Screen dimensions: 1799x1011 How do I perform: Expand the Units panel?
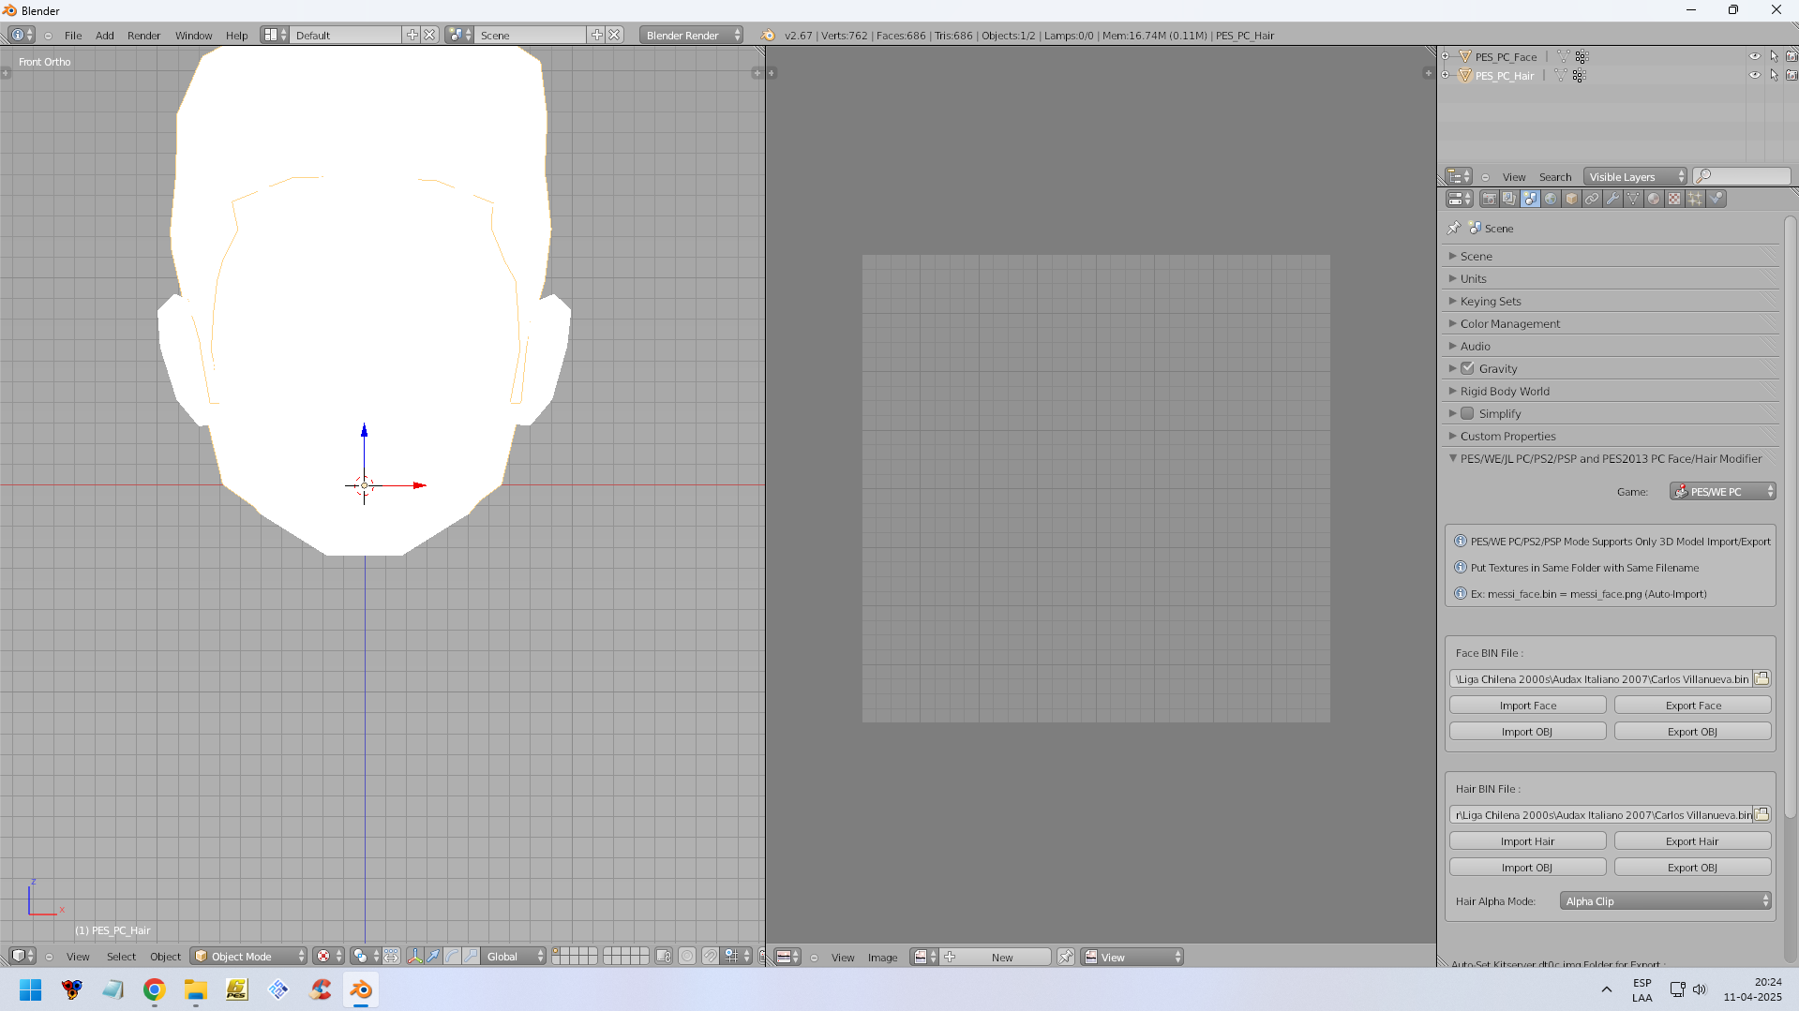tap(1612, 278)
